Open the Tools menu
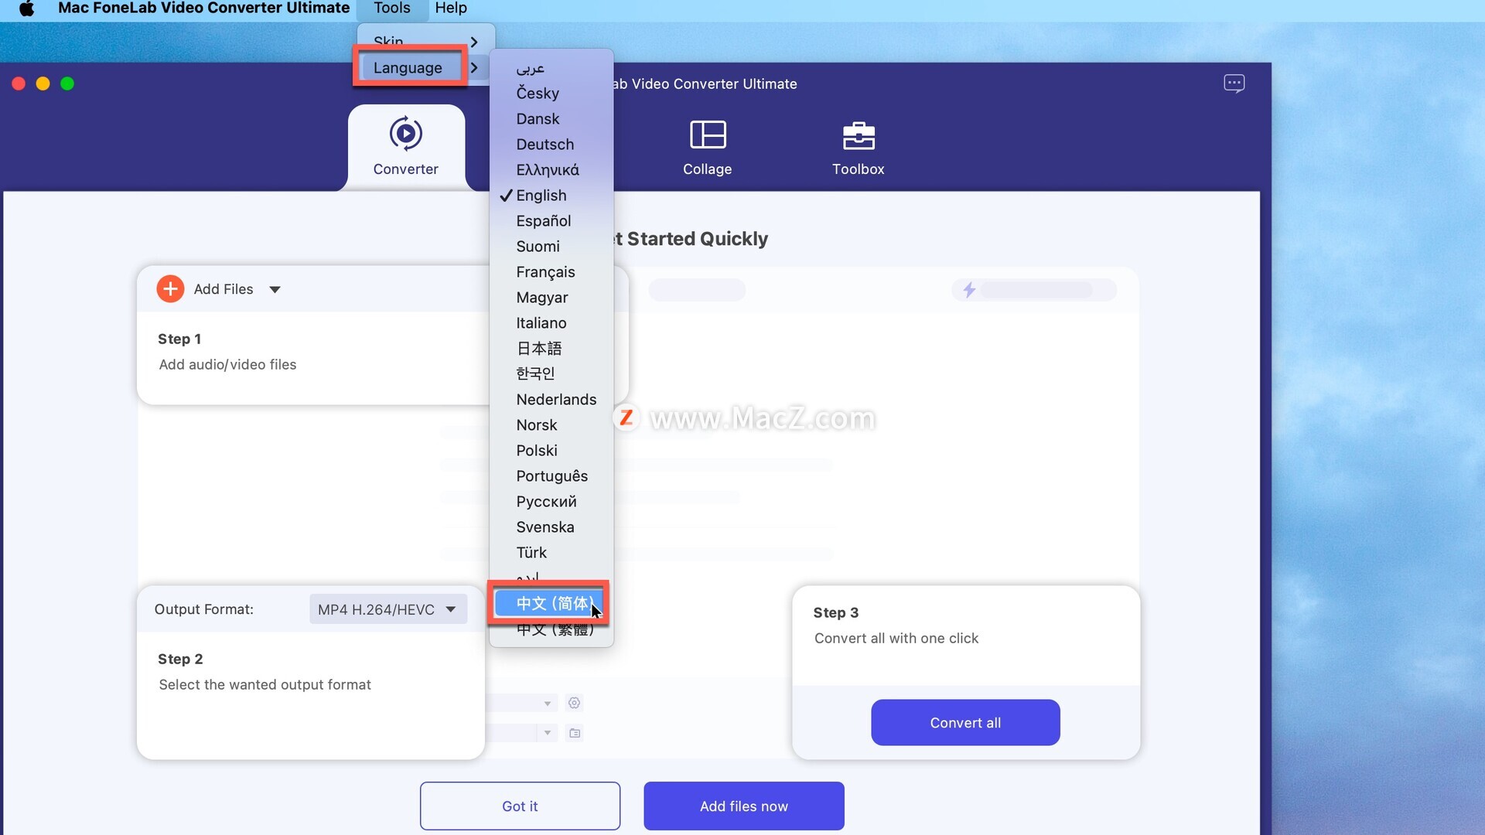 tap(392, 8)
